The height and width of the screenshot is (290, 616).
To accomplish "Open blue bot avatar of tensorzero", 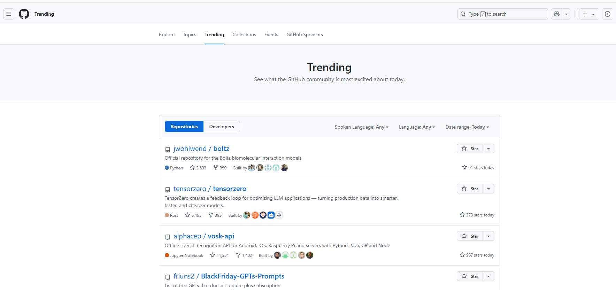I will coord(271,215).
